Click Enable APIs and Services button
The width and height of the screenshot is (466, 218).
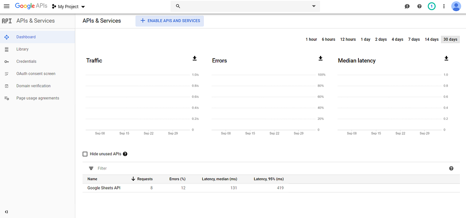pos(170,21)
